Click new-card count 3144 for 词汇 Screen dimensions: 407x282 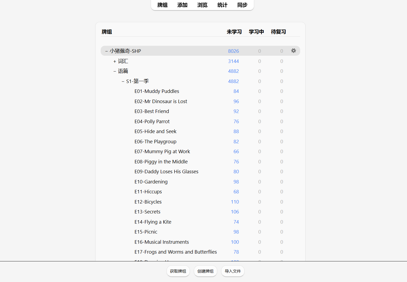pos(233,61)
